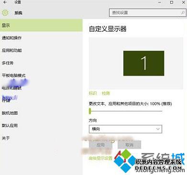
Task: Click the 应用 apply button
Action: pyautogui.click(x=100, y=145)
